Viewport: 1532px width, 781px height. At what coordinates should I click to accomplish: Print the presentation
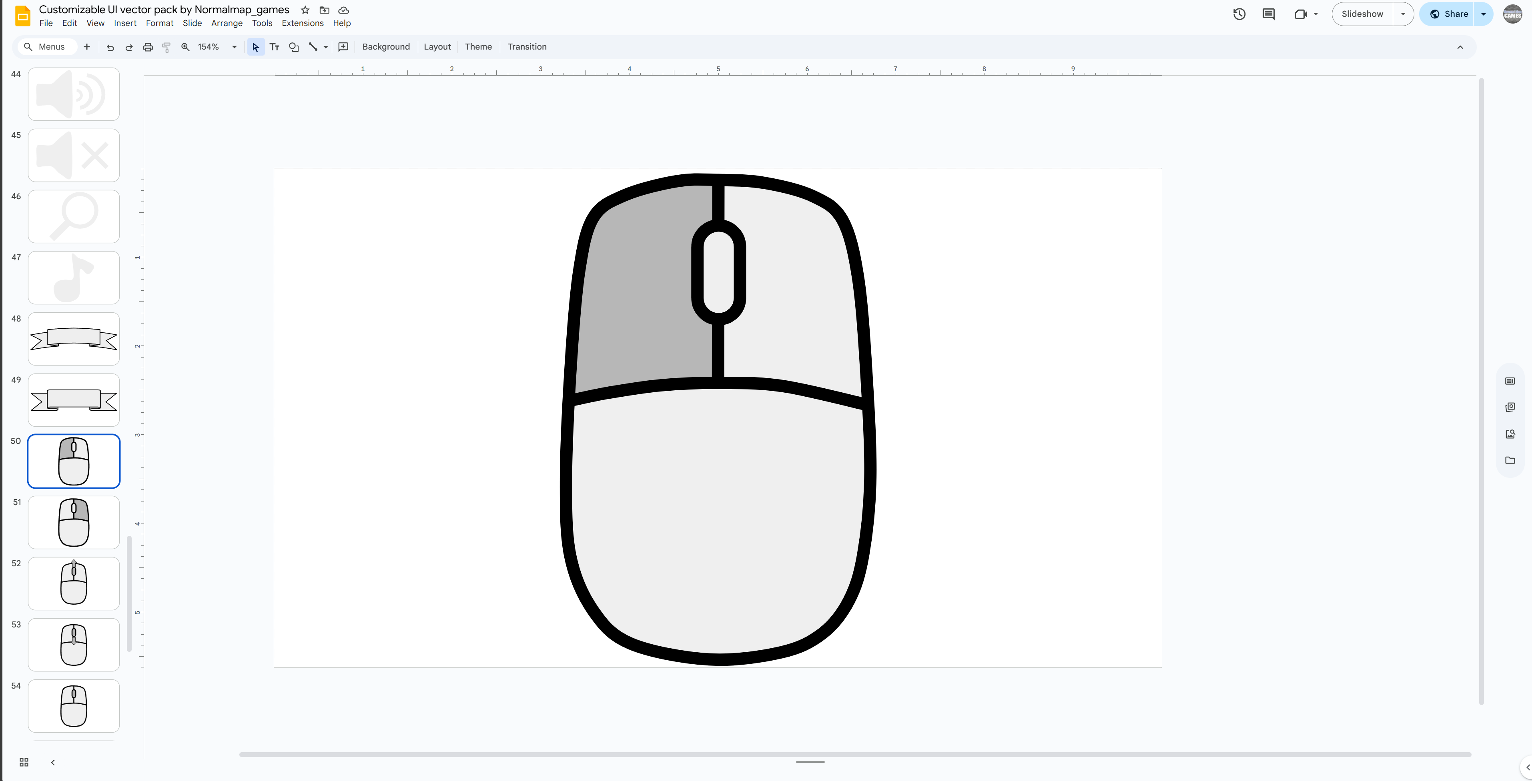pos(148,47)
